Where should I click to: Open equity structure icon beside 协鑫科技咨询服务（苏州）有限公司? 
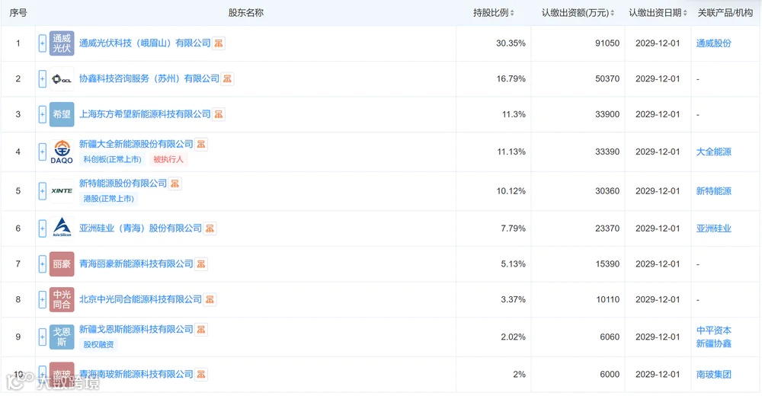pyautogui.click(x=227, y=78)
